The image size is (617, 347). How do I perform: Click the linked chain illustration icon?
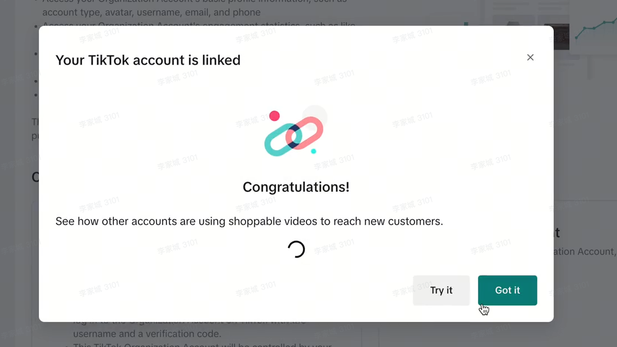tap(294, 133)
